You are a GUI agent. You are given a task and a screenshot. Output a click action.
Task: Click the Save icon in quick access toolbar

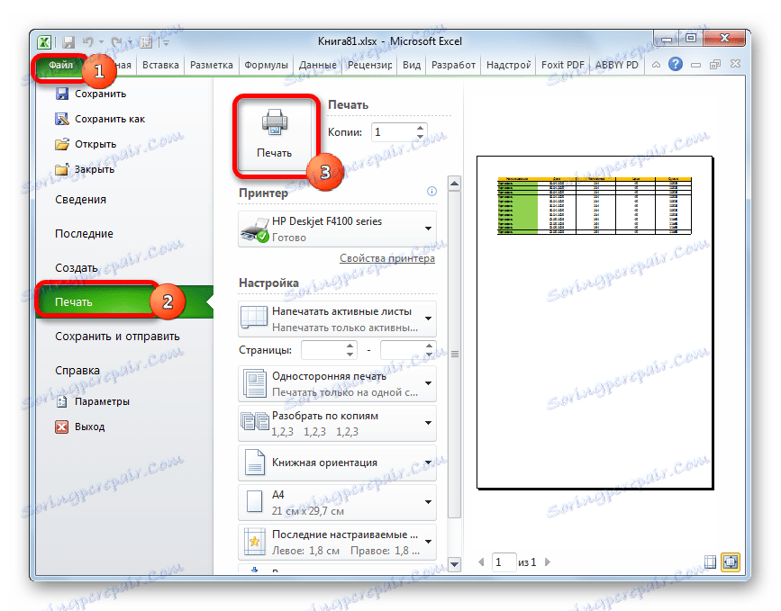pyautogui.click(x=68, y=42)
